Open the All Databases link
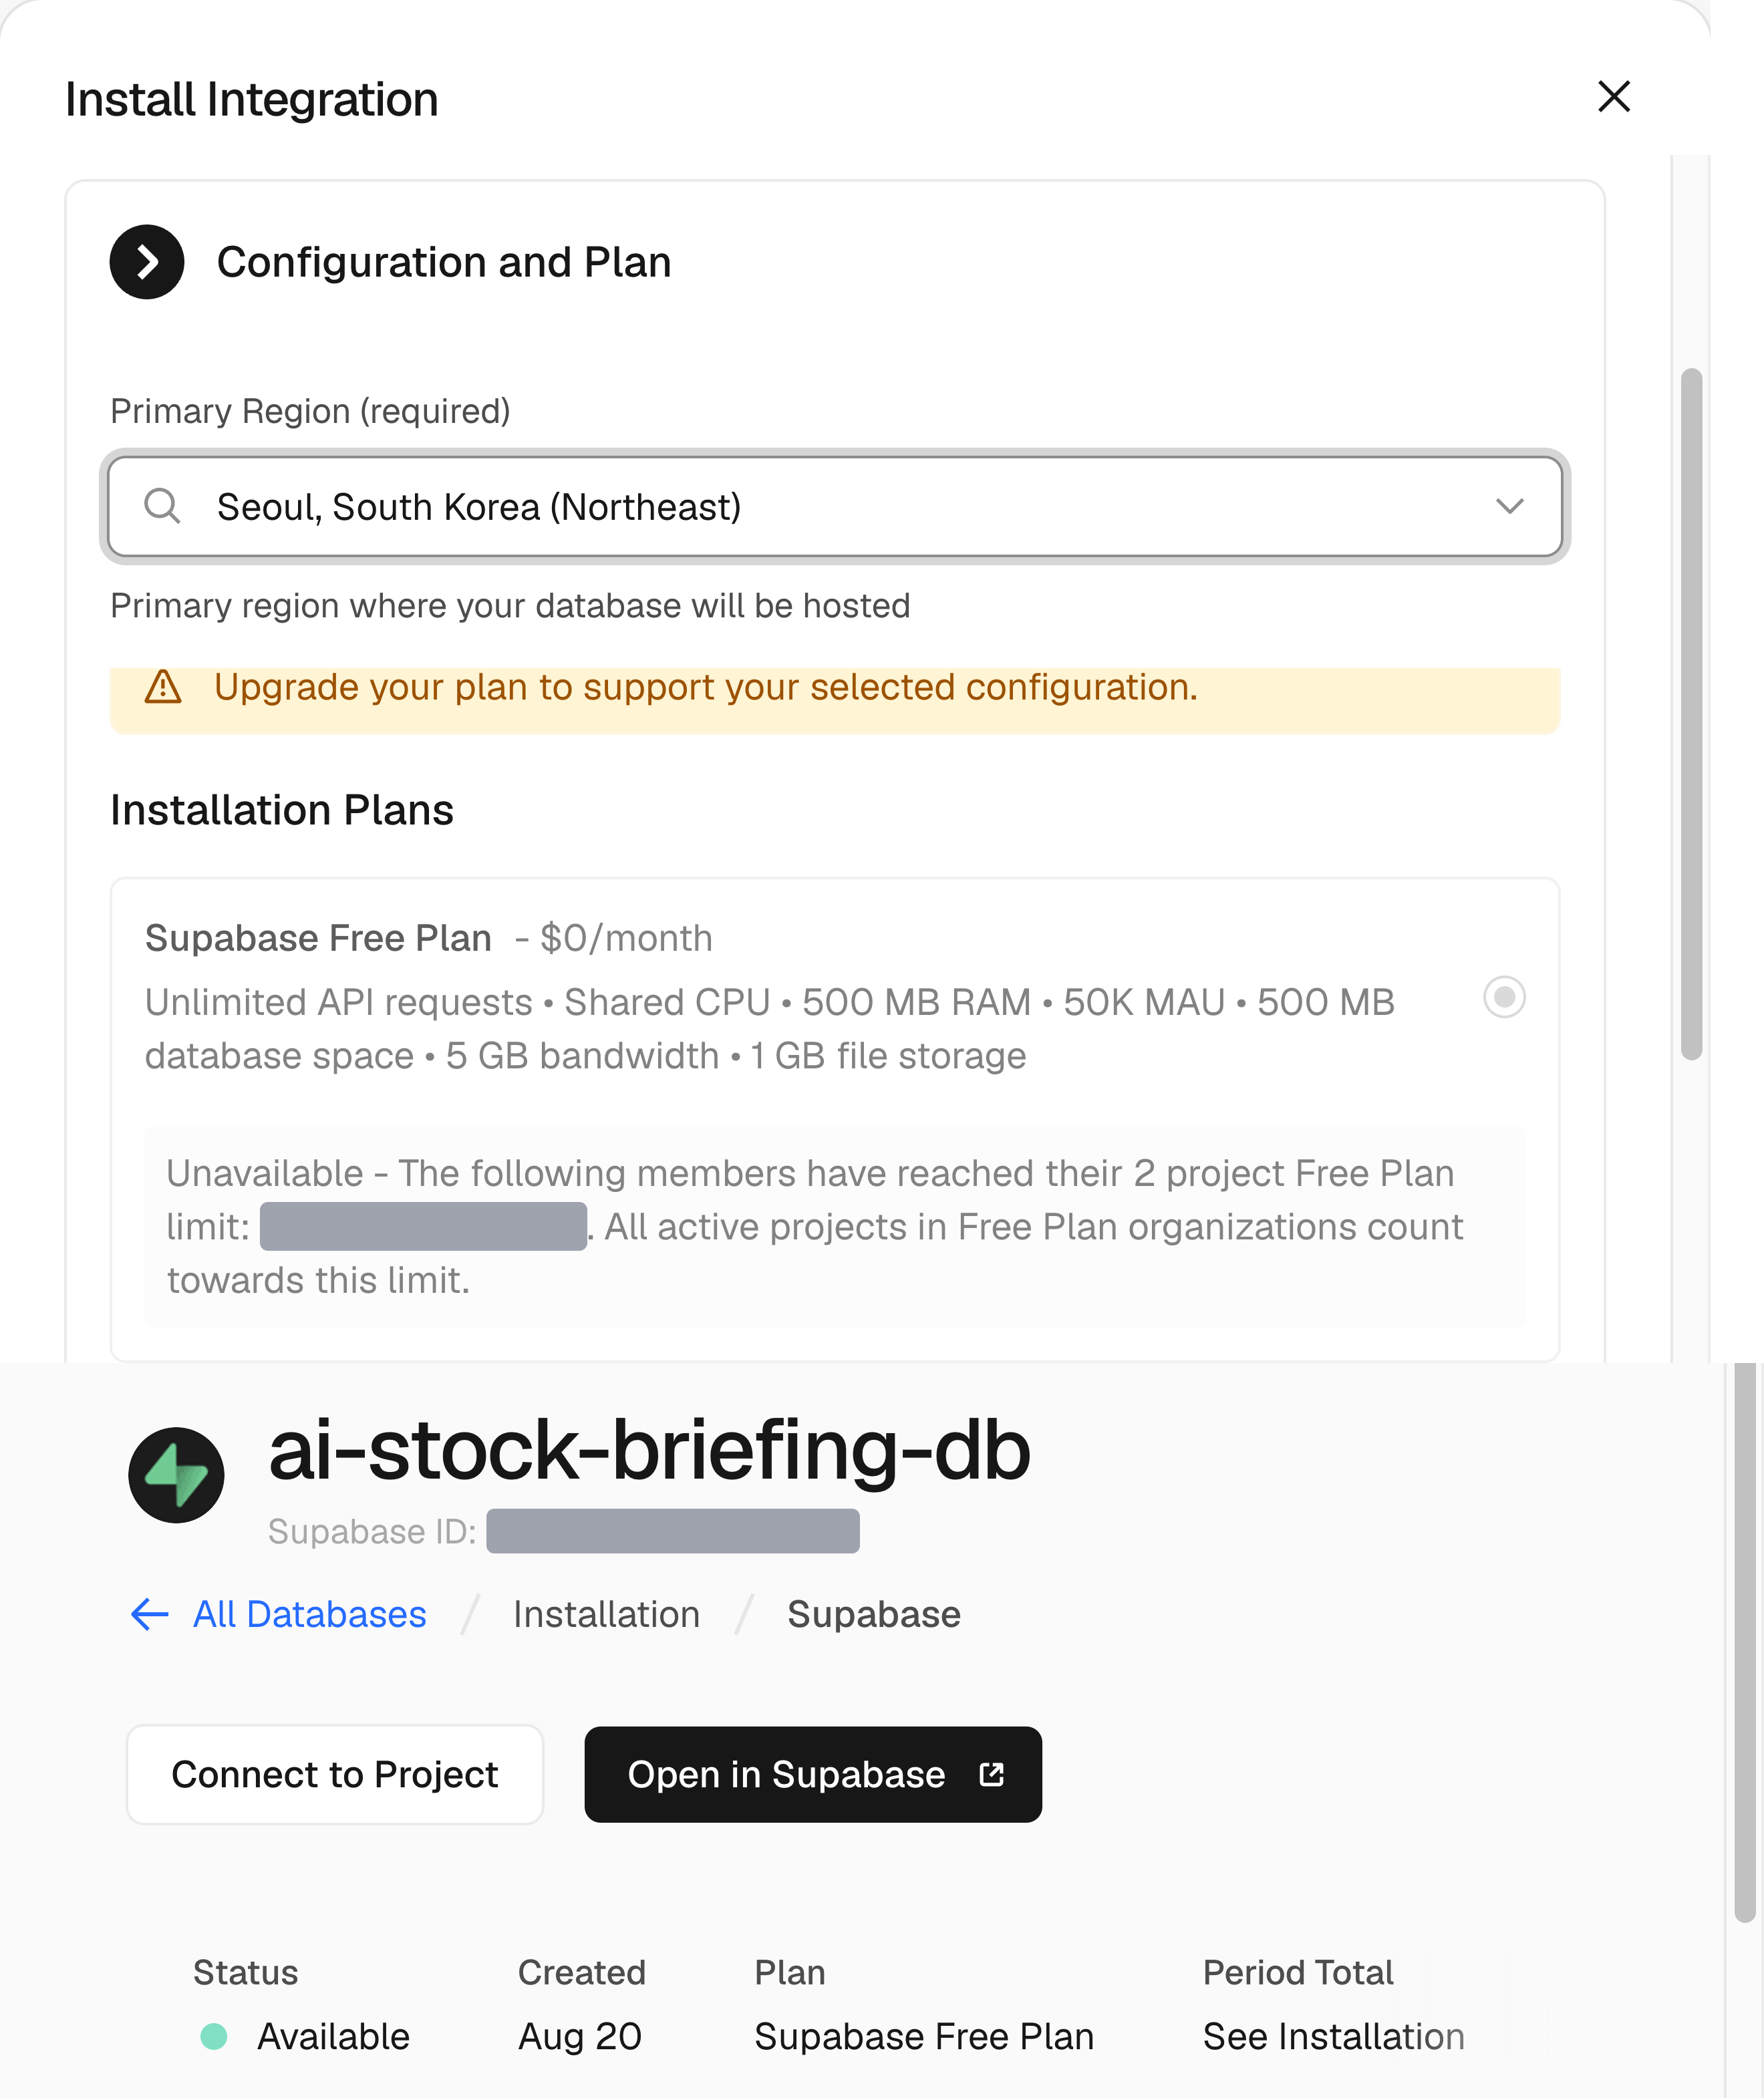The width and height of the screenshot is (1764, 2098). (x=309, y=1614)
